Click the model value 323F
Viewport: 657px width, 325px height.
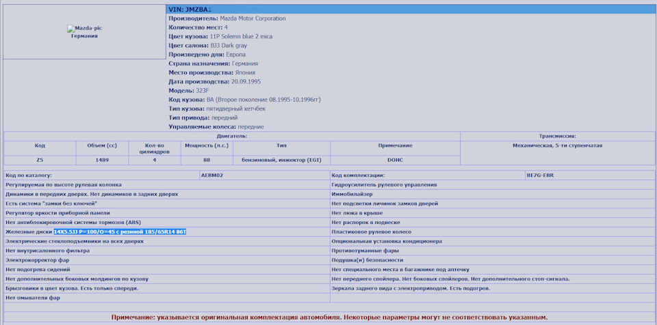pos(203,91)
